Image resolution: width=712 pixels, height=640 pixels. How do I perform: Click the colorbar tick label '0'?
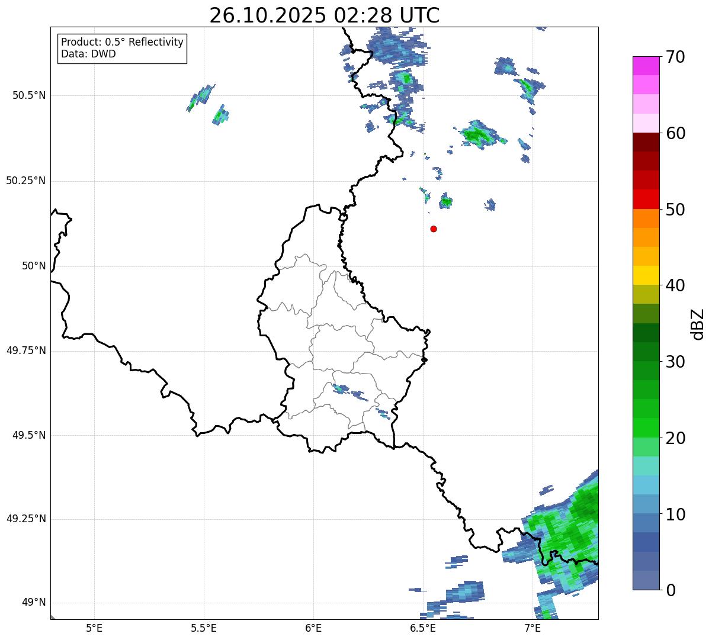[670, 590]
